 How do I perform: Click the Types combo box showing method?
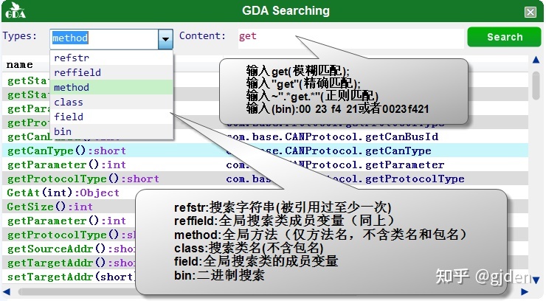tap(103, 38)
